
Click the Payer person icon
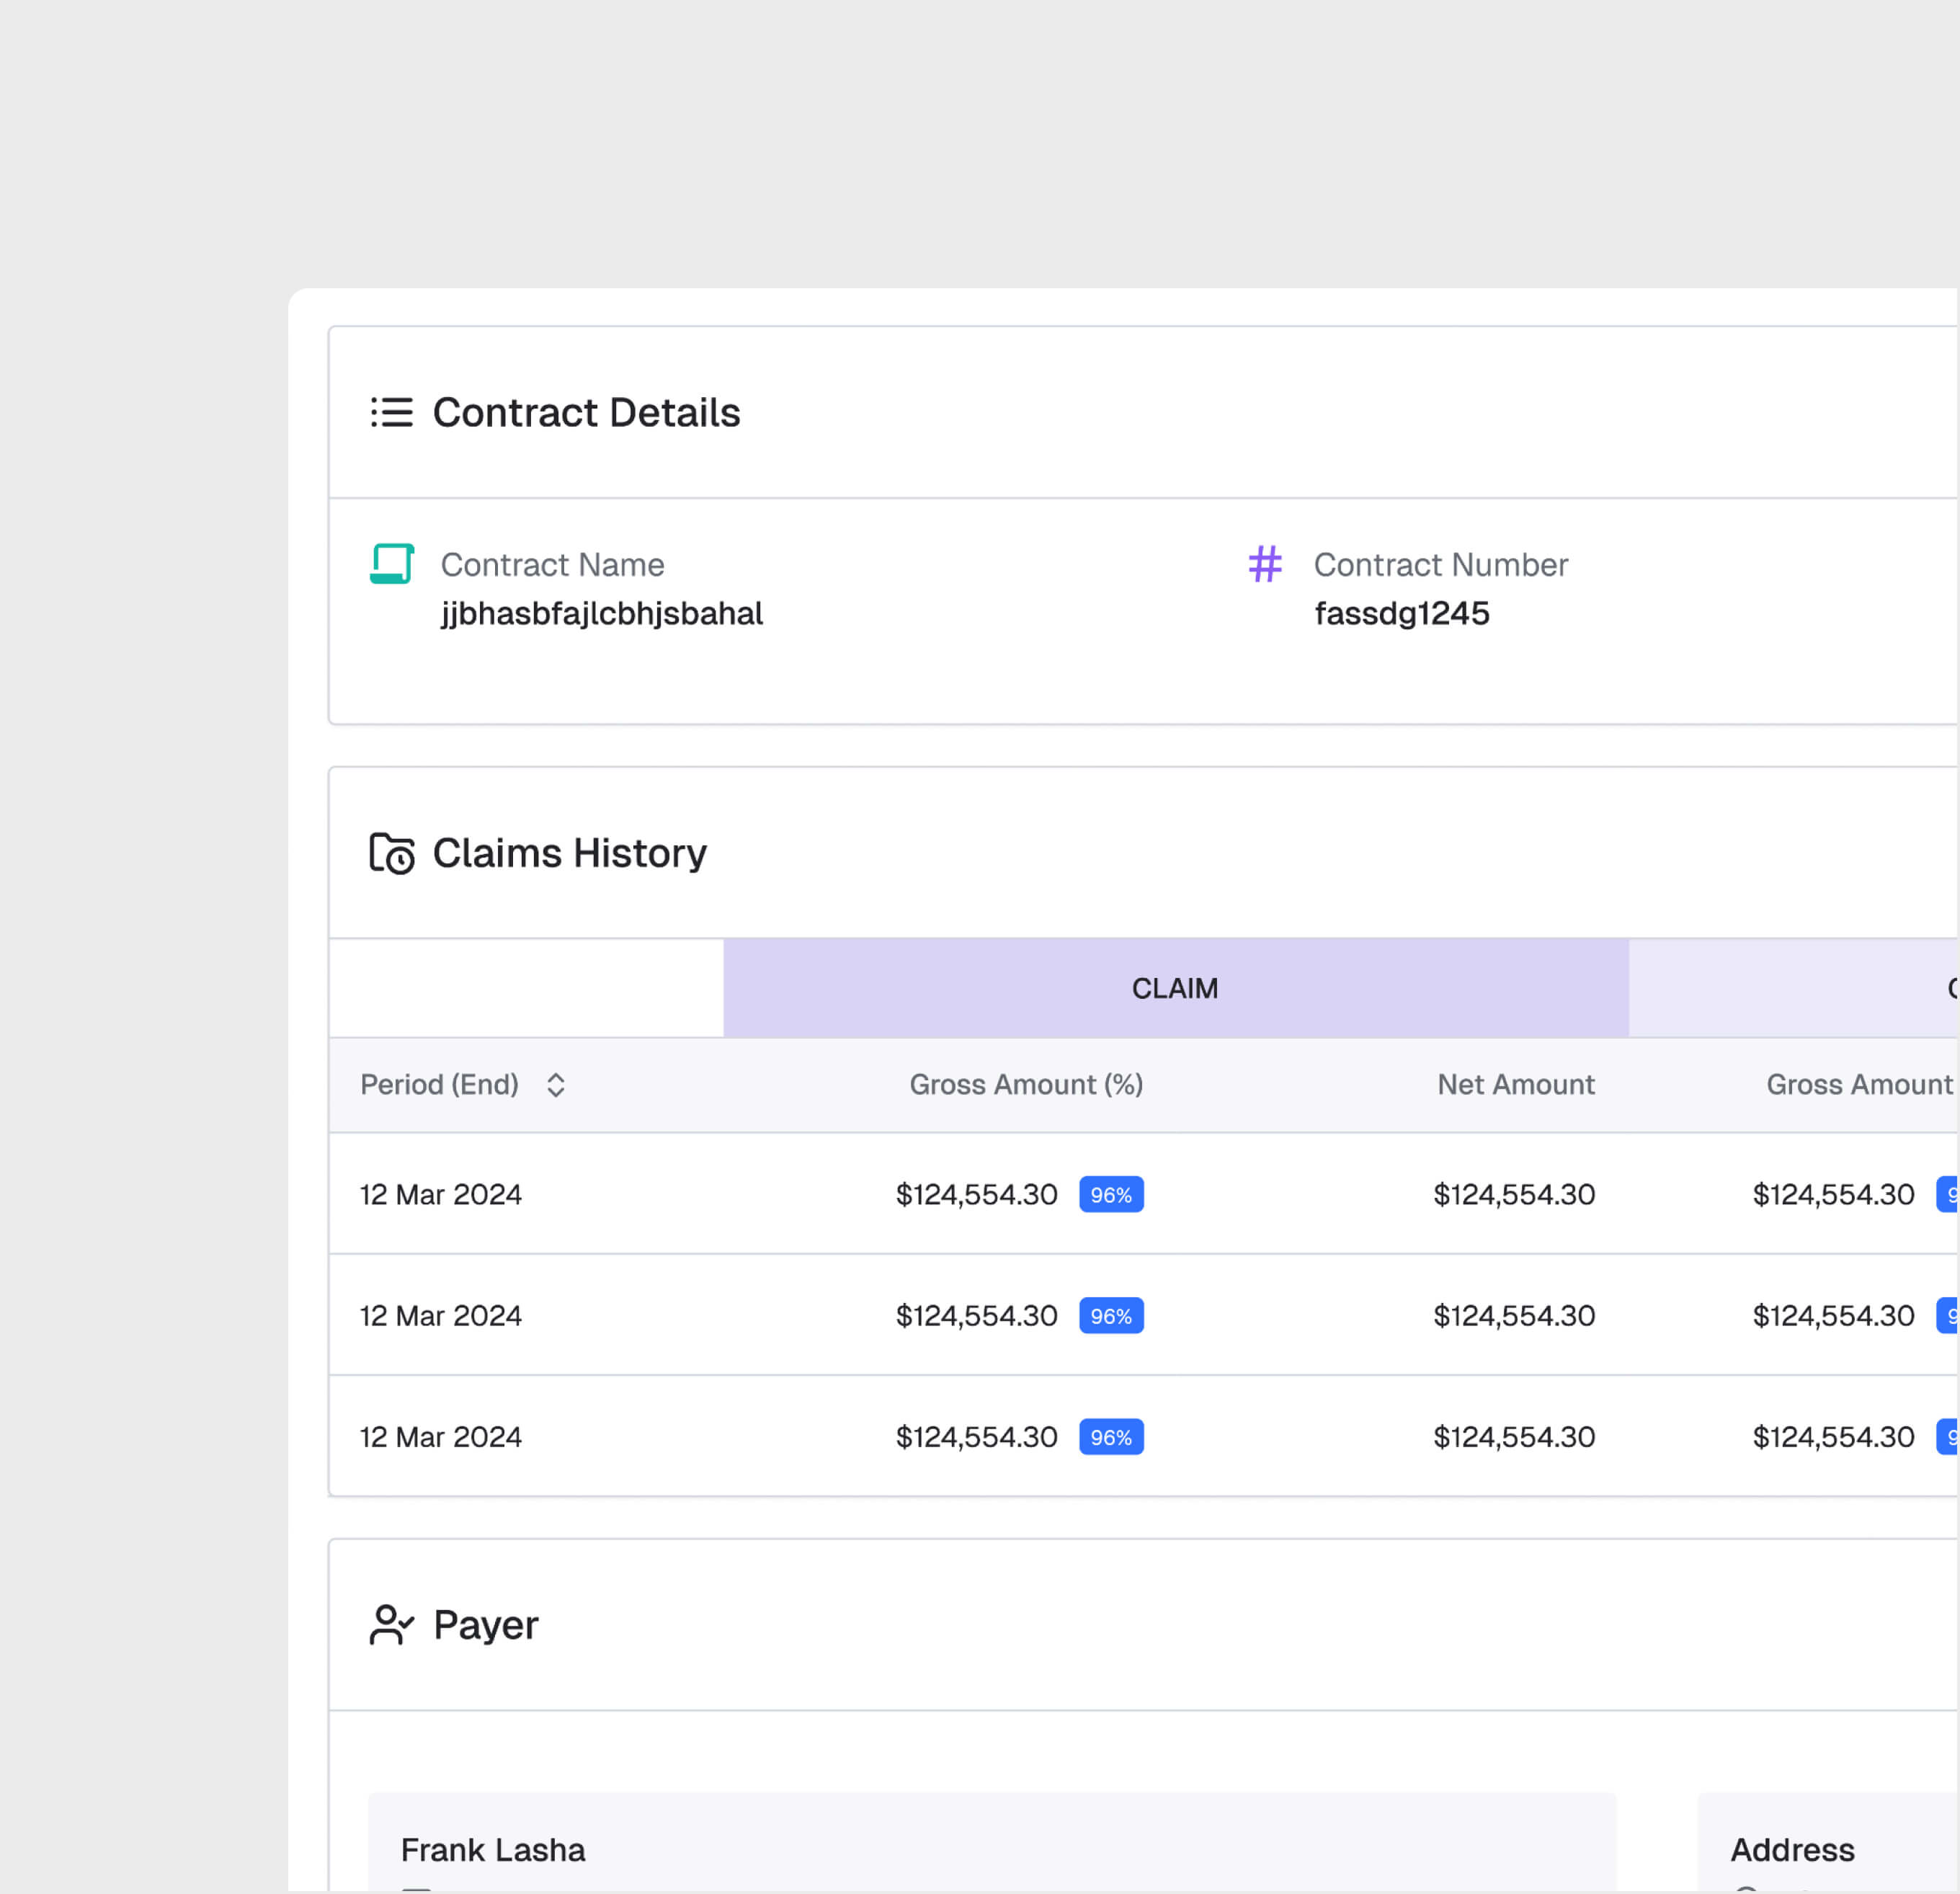pos(390,1624)
